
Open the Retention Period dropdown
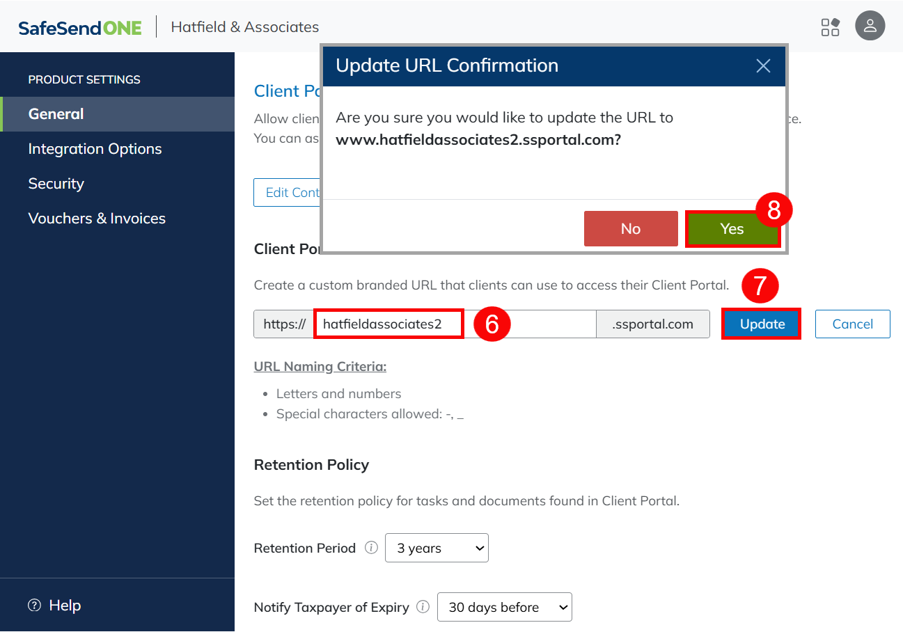pyautogui.click(x=437, y=548)
